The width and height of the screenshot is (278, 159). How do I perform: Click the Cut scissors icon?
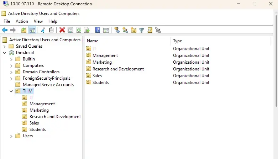(x=43, y=30)
